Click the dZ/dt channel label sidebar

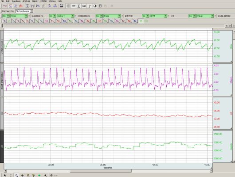click(x=2, y=80)
